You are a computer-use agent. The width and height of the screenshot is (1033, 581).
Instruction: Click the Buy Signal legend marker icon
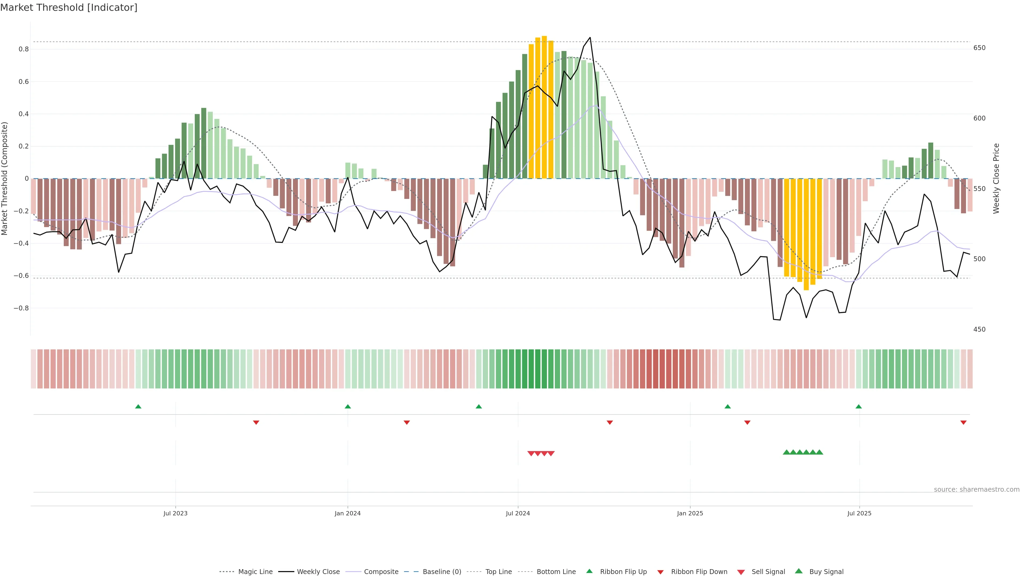tap(799, 571)
